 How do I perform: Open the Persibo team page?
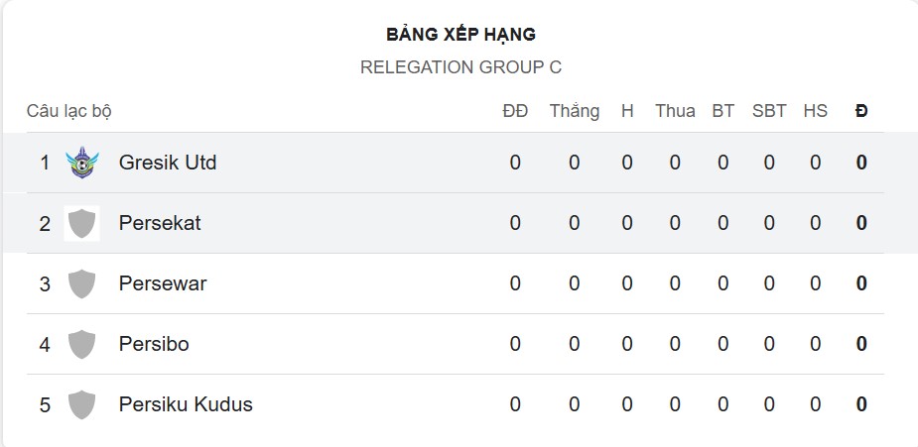tap(154, 344)
